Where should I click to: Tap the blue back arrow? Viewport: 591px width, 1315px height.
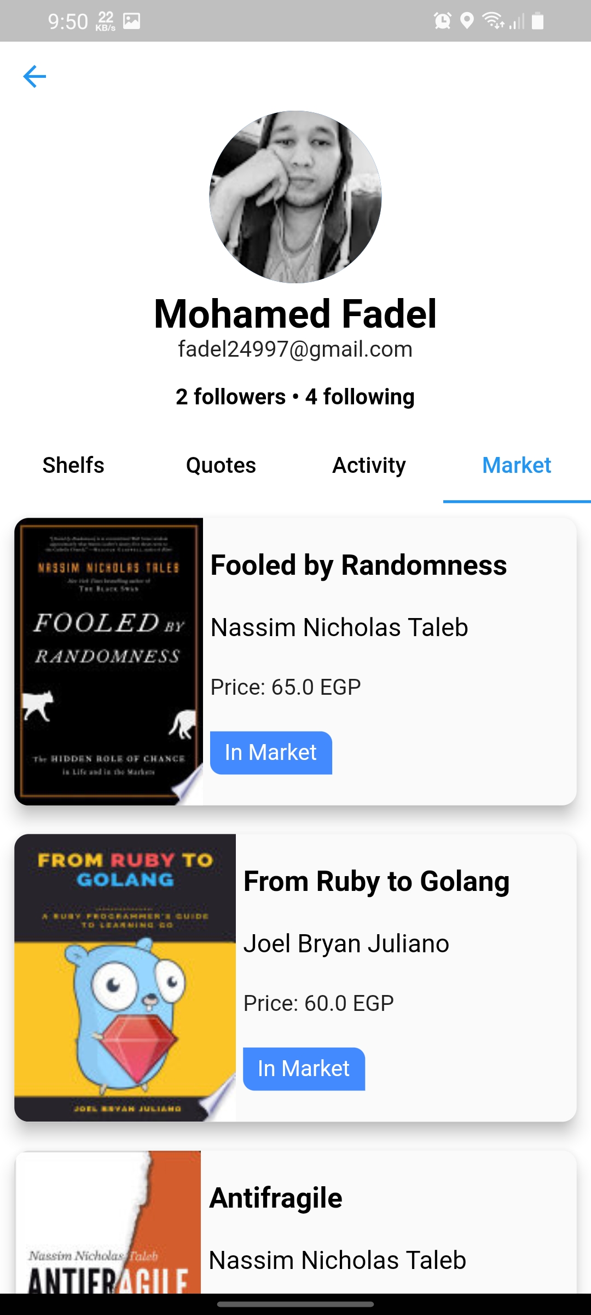(34, 76)
